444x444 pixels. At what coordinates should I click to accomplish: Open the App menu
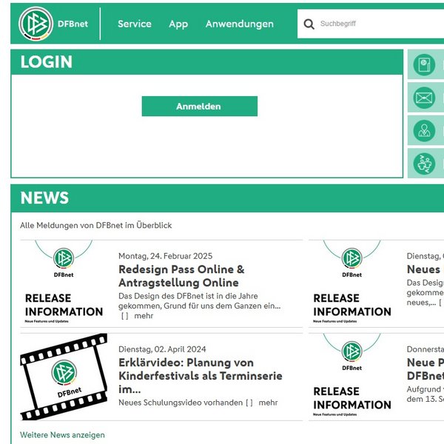(178, 24)
